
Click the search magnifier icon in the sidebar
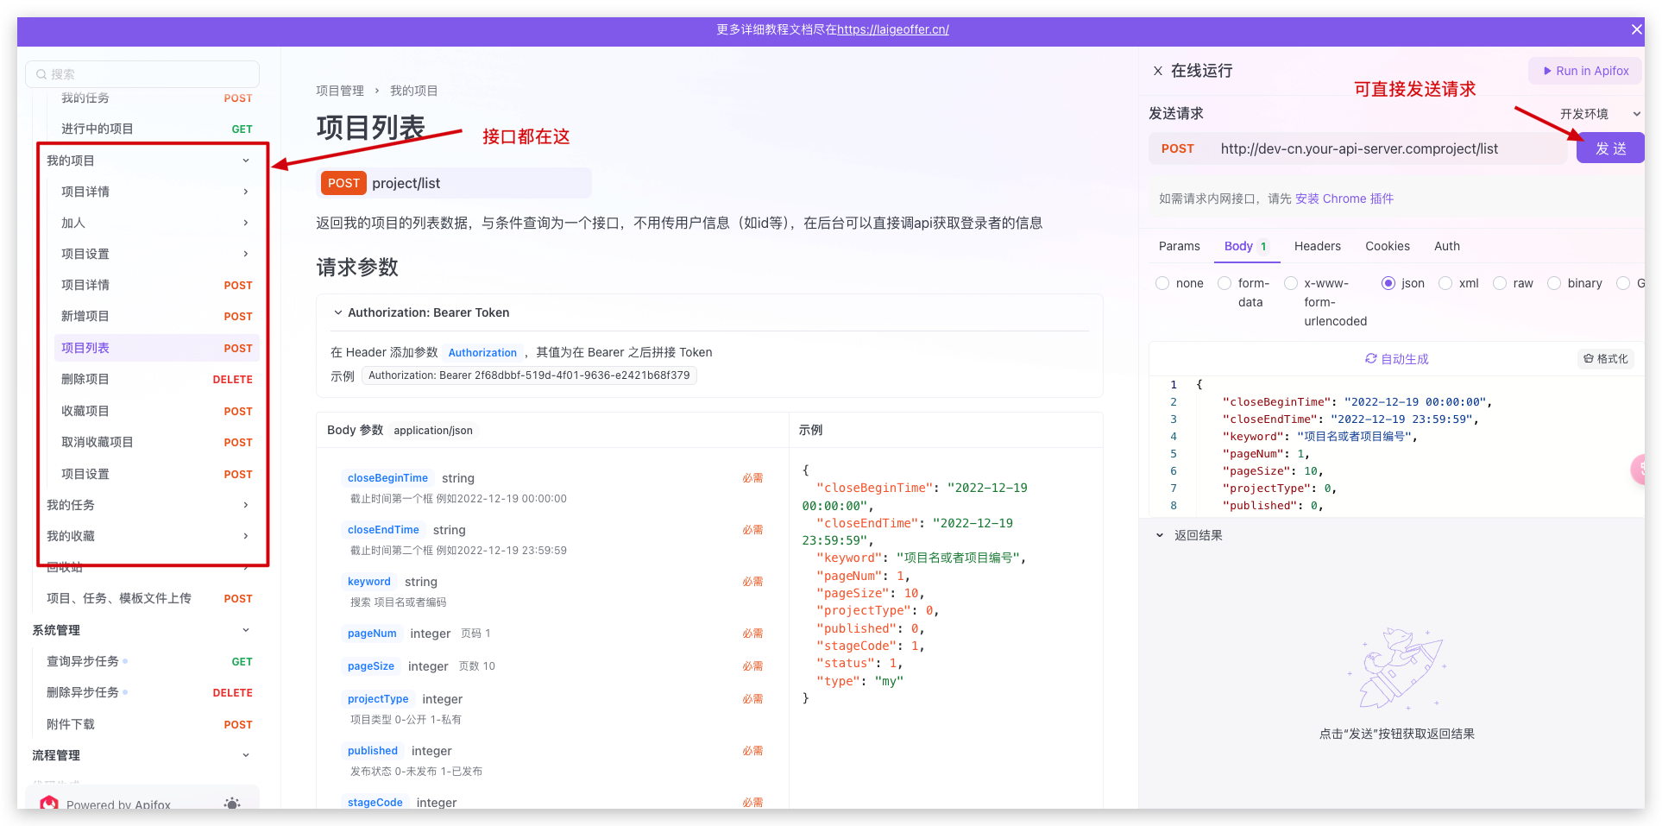click(41, 74)
